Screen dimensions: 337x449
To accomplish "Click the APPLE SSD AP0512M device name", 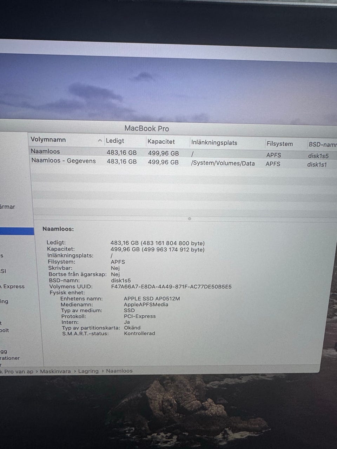I will click(x=152, y=299).
